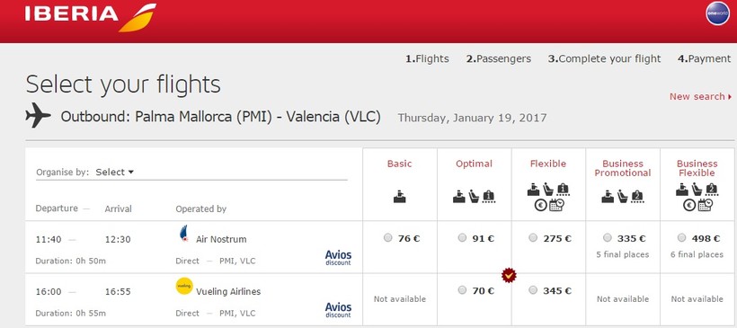Image resolution: width=737 pixels, height=328 pixels.
Task: Select the 76 € Basic fare
Action: point(387,238)
